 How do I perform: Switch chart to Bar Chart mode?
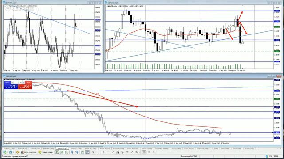(x=57, y=152)
